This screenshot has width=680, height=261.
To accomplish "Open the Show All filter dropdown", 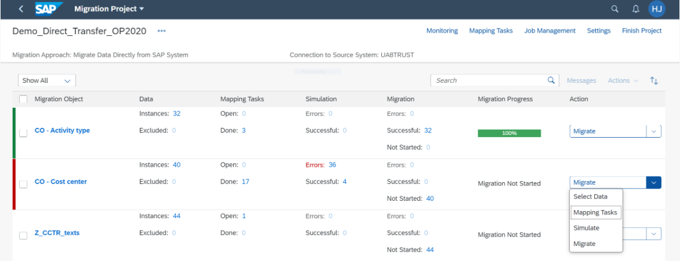I will 47,81.
